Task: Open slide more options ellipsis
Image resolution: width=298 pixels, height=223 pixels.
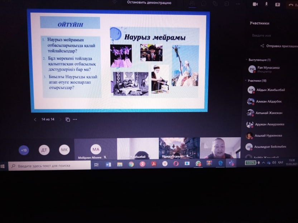Action: 75,119
